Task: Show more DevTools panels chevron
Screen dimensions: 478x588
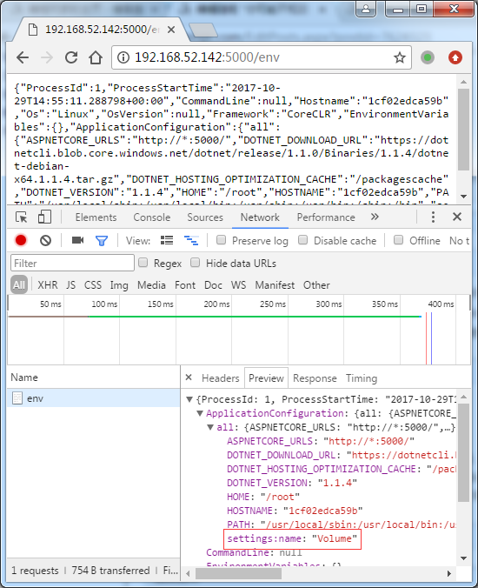Action: [x=375, y=217]
